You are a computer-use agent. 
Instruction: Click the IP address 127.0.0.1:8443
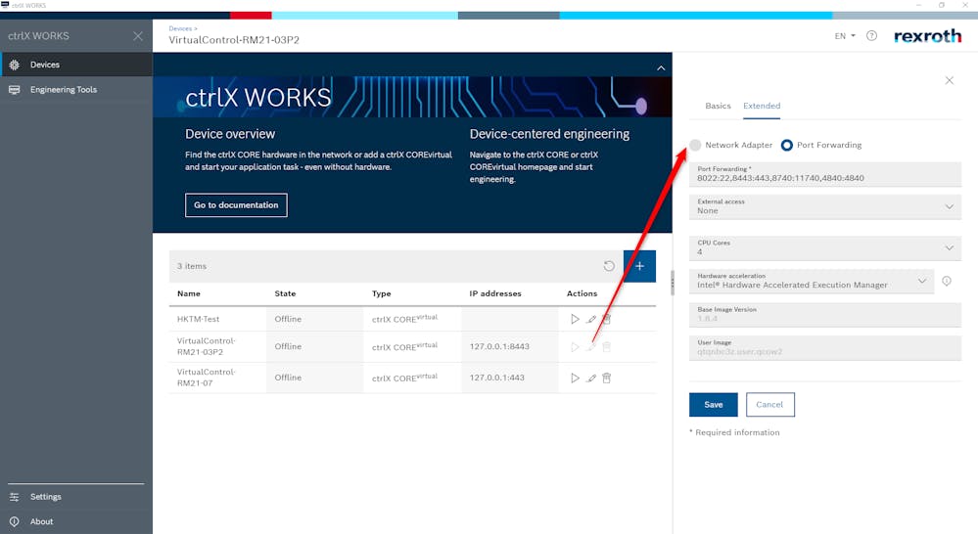click(x=499, y=346)
